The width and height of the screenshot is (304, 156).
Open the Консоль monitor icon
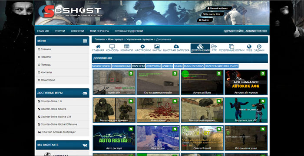[x=112, y=46]
